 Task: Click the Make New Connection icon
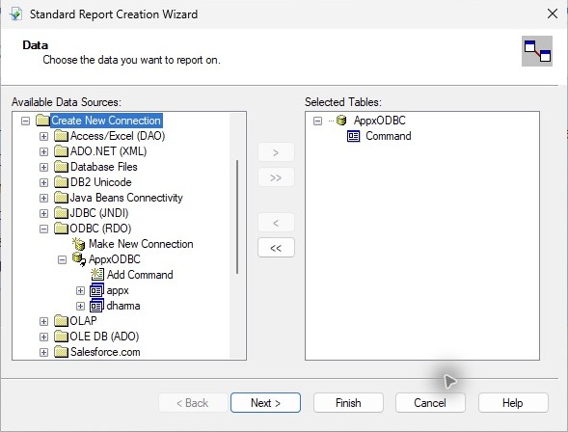pos(79,244)
